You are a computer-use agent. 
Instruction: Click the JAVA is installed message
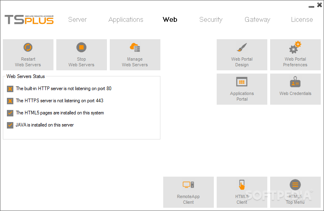tap(45, 125)
